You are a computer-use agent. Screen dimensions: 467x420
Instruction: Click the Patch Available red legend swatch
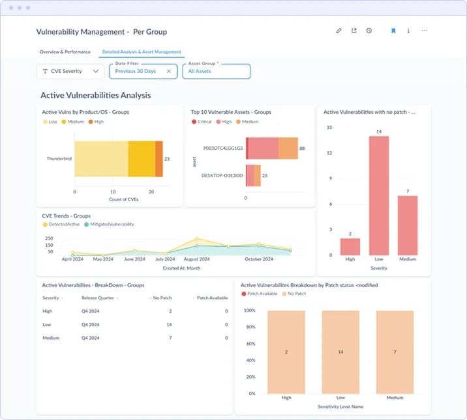point(244,294)
